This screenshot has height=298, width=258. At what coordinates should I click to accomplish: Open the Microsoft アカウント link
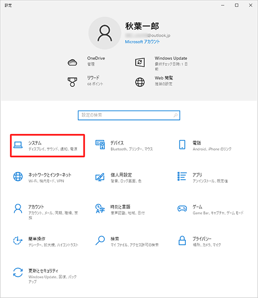[x=142, y=42]
